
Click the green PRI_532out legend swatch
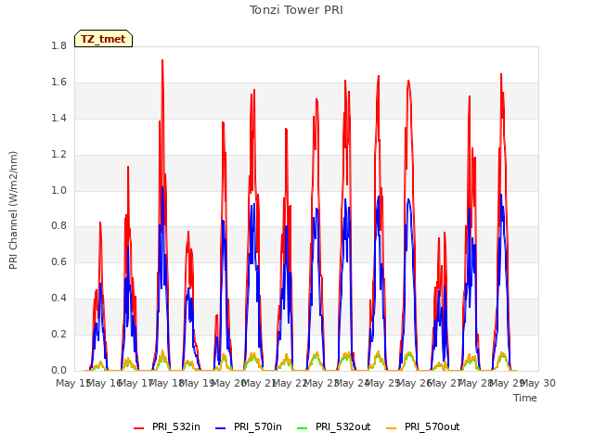click(x=303, y=428)
